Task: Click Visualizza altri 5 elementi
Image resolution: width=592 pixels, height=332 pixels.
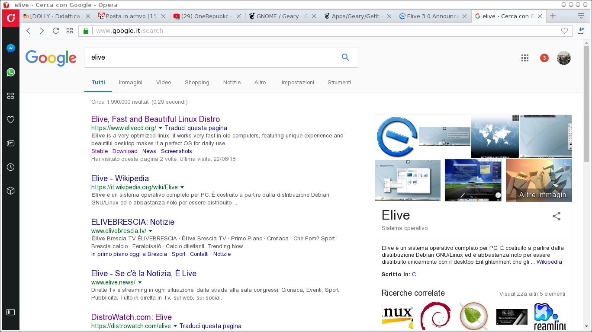Action: pos(532,294)
